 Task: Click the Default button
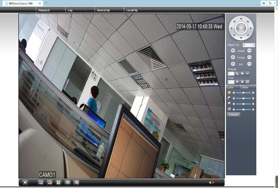click(x=234, y=115)
